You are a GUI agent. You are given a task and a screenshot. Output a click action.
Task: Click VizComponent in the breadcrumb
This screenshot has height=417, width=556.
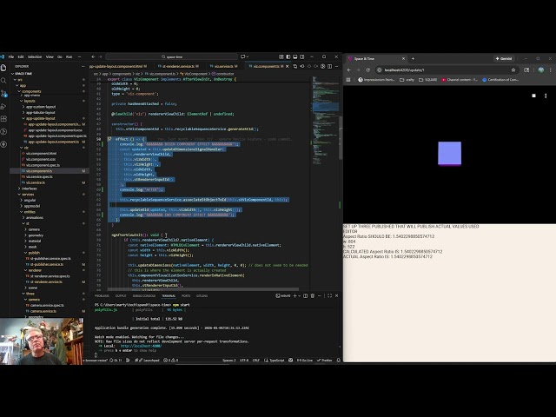tap(195, 74)
